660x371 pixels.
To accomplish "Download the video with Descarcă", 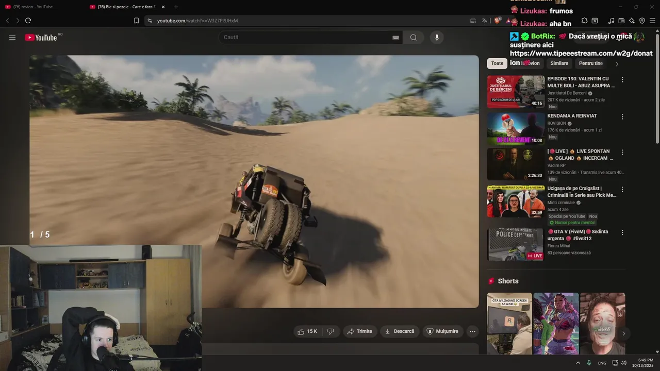I will [x=400, y=331].
